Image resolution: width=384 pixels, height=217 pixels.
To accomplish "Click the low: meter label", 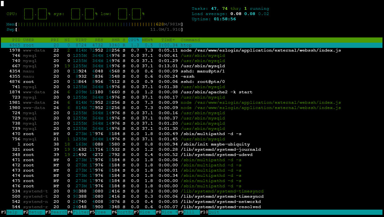I will (106, 14).
